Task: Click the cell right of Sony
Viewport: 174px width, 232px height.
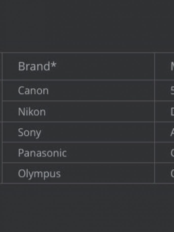Action: (x=171, y=132)
